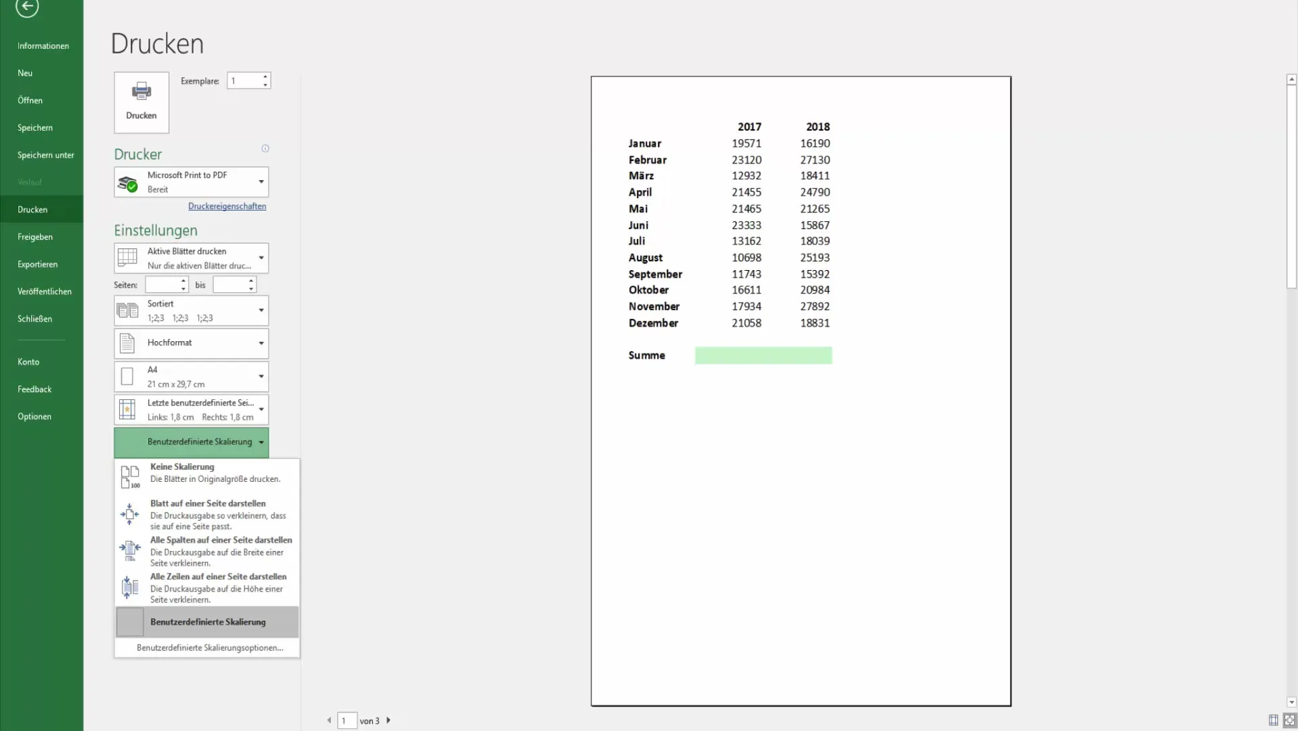This screenshot has width=1298, height=731.
Task: Select highlighted Benutzerdefinierte Skalierung menu entry
Action: (x=207, y=622)
